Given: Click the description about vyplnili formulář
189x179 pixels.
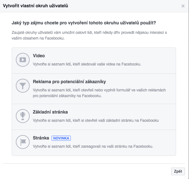Looking at the screenshot, I should coord(99,93).
